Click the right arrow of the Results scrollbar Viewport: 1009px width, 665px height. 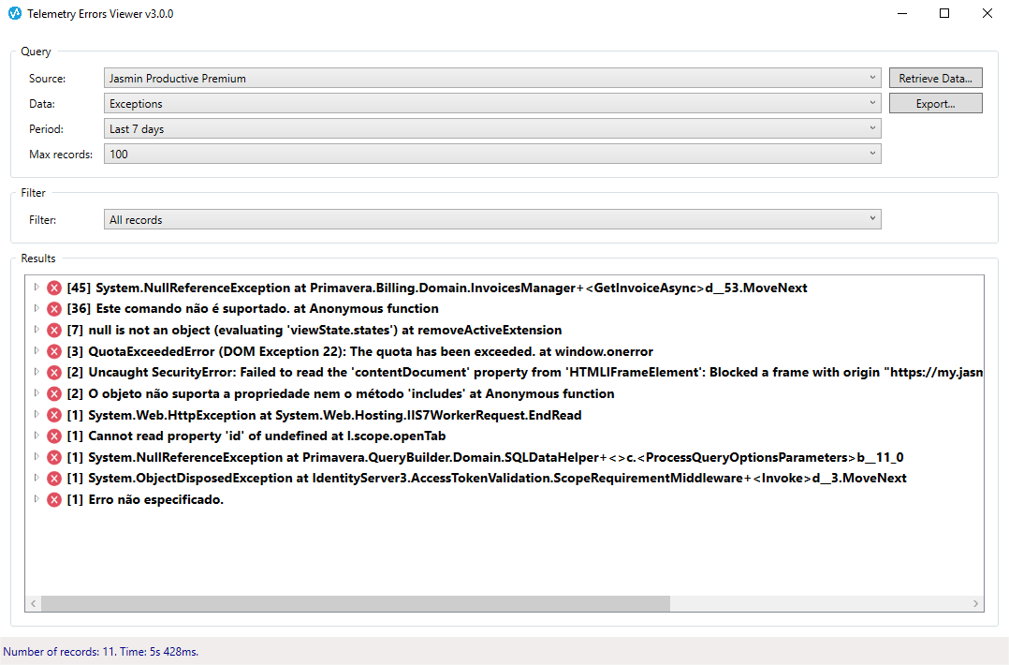975,603
